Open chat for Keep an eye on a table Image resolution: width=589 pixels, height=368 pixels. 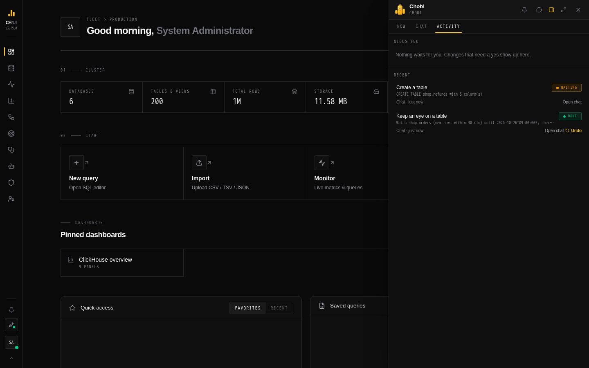coord(554,131)
